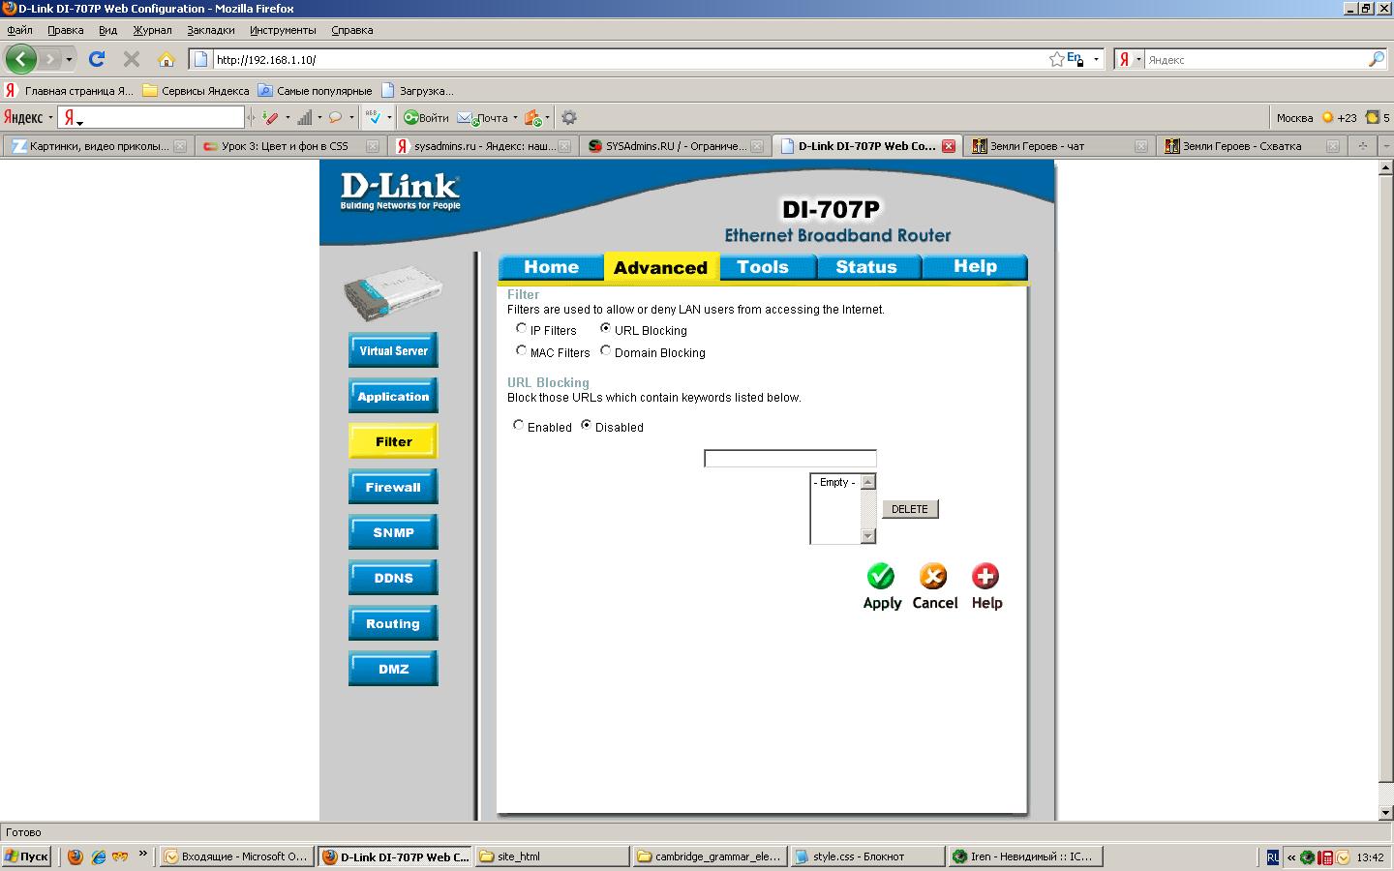Click the Yandex bar wallet icon
The height and width of the screenshot is (871, 1394).
pos(532,117)
